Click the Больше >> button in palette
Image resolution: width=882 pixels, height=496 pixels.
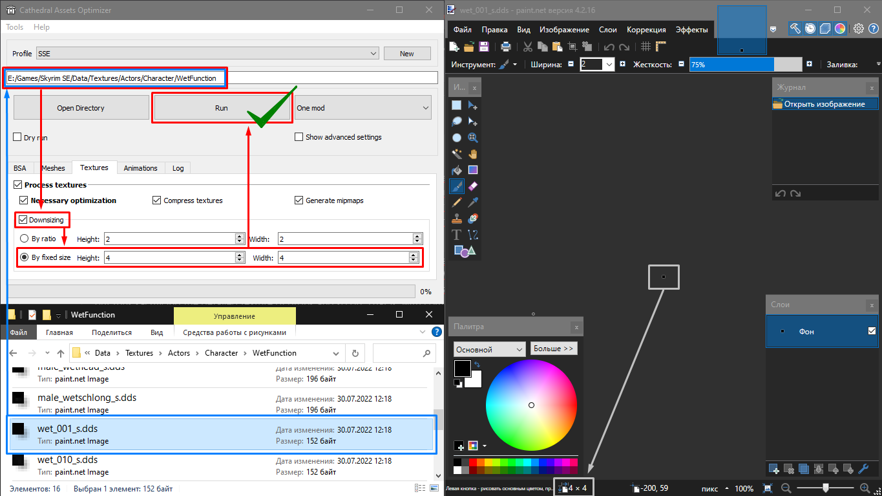(x=553, y=349)
